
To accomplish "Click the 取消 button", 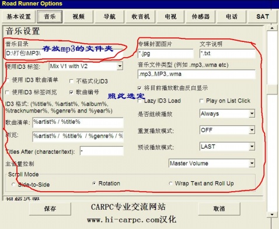I will tap(219, 209).
